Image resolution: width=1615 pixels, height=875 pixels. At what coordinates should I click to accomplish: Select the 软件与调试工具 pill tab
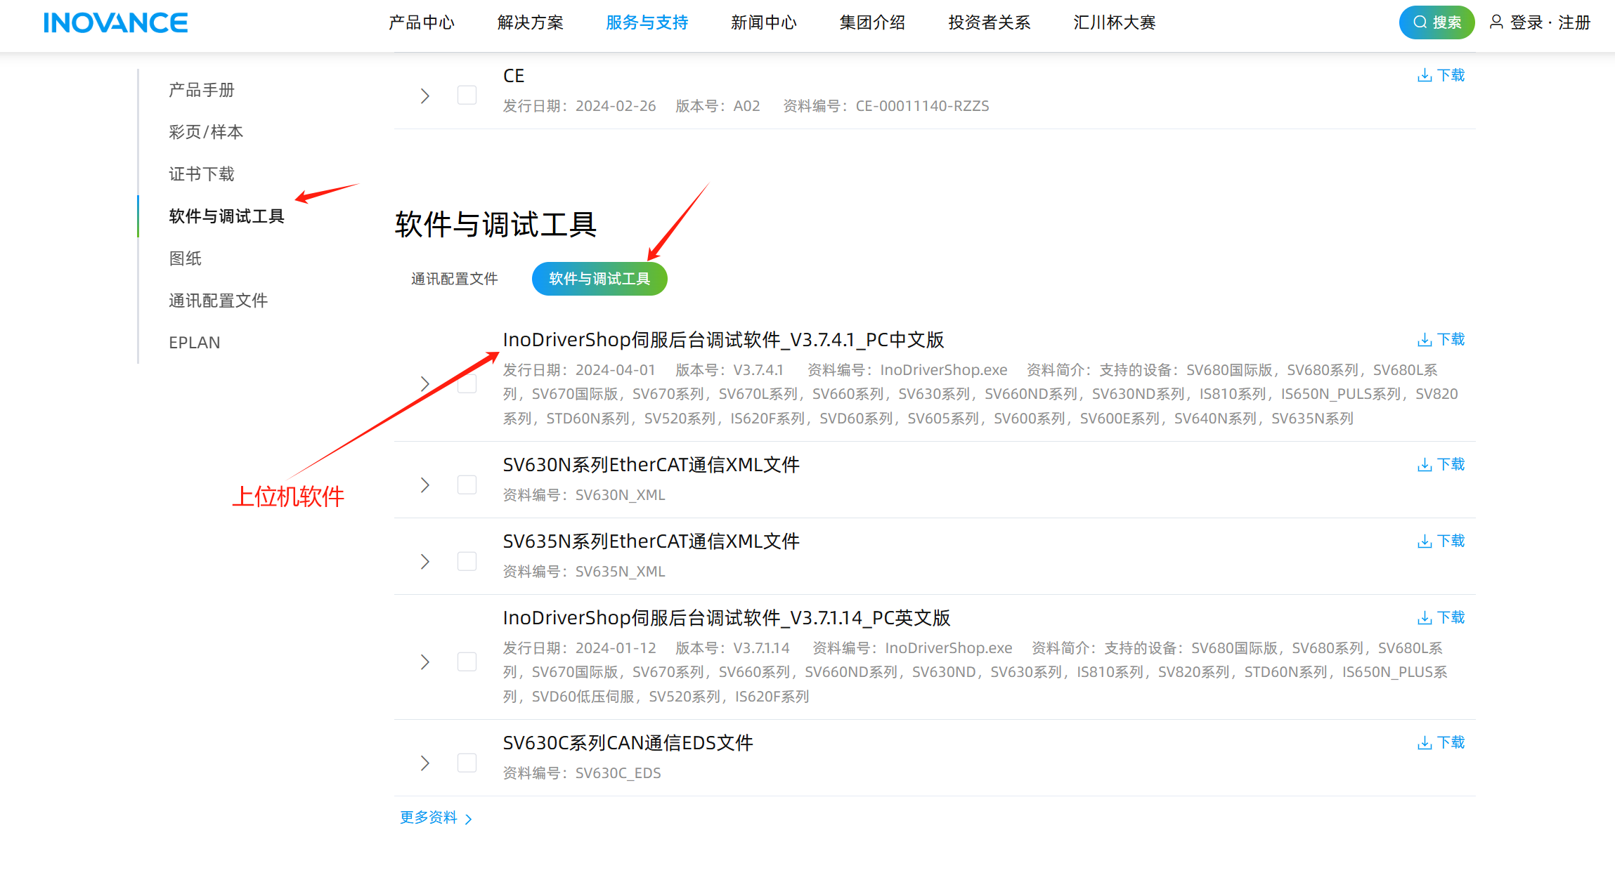pyautogui.click(x=599, y=279)
